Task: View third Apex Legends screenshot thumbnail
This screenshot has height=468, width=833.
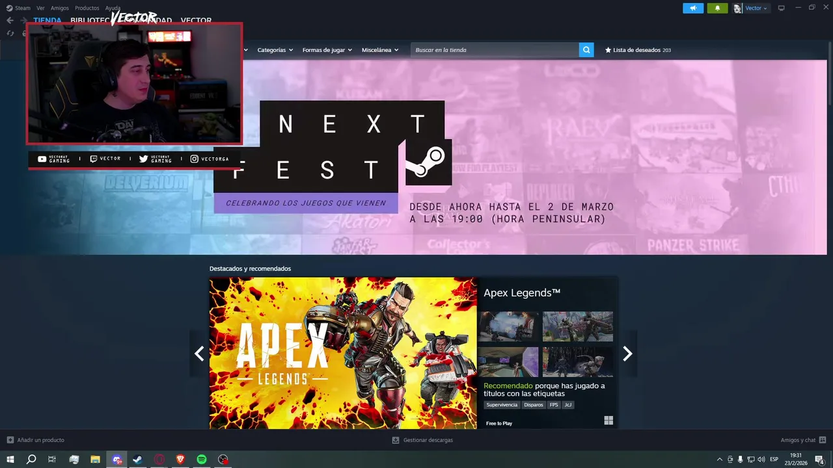Action: pyautogui.click(x=508, y=362)
